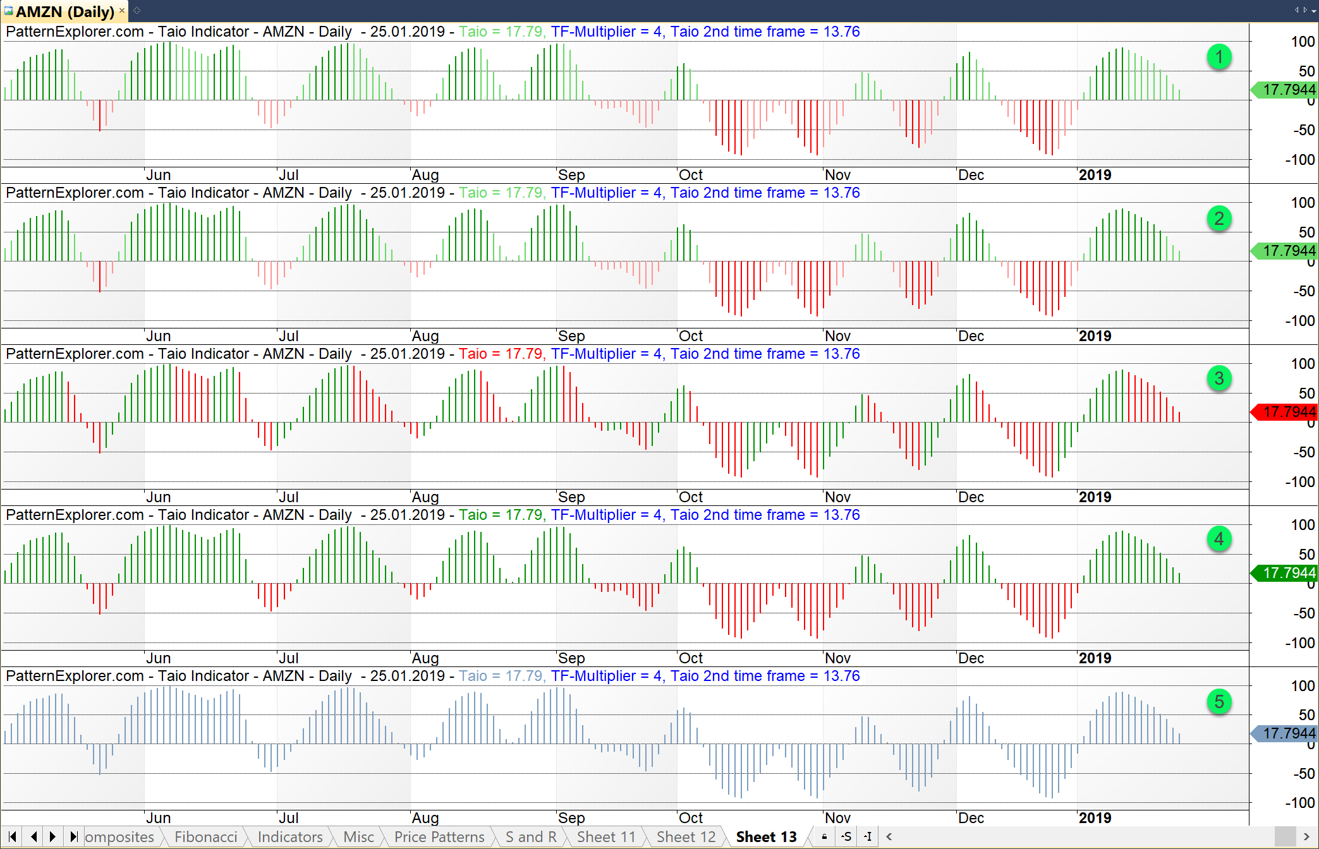Image resolution: width=1319 pixels, height=849 pixels.
Task: Open the Price Patterns sheet tab
Action: 439,837
